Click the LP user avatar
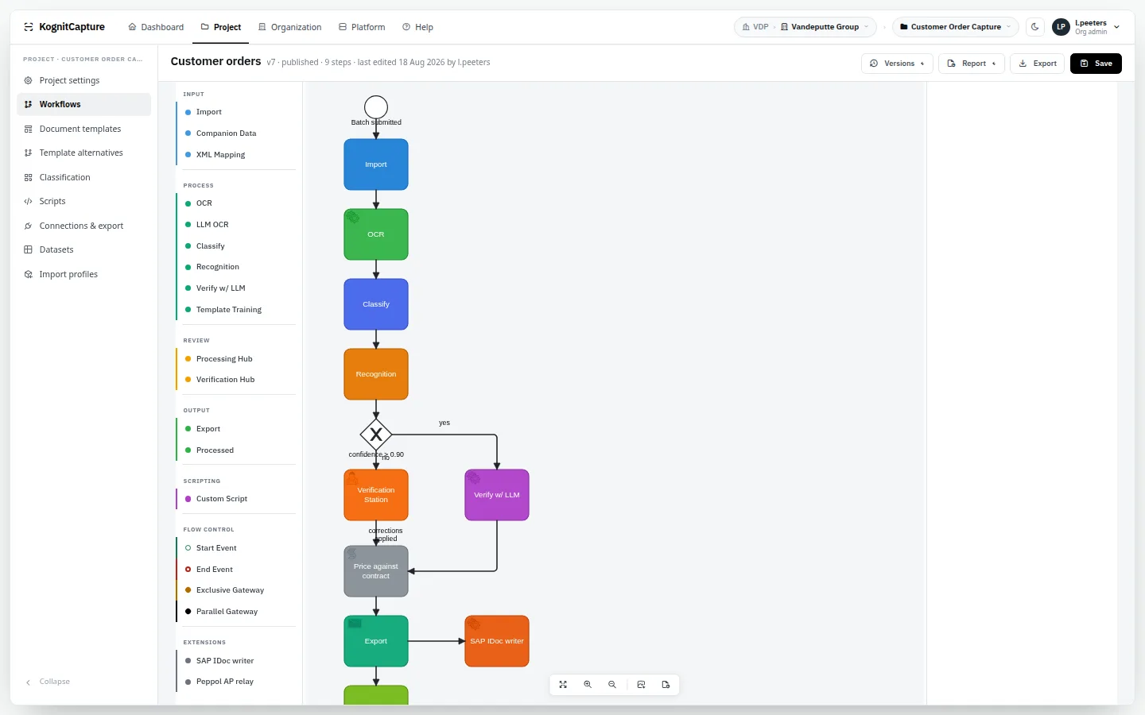Viewport: 1145px width, 715px height. click(1061, 27)
